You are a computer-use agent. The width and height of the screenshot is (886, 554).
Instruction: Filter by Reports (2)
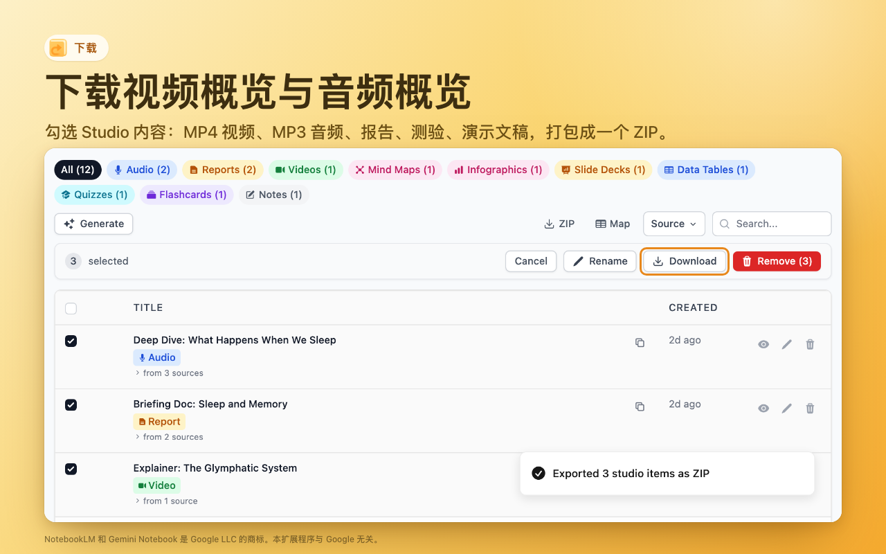coord(223,170)
